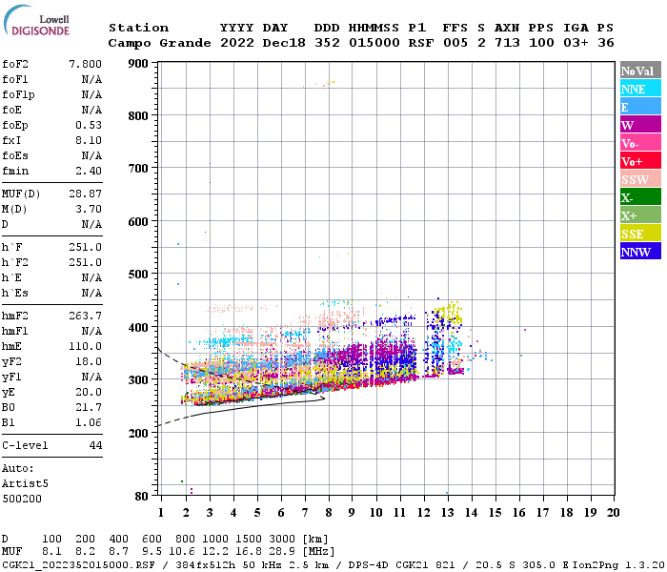Click the CGK21_2022352015000.RSF filename footer
The image size is (667, 572).
coord(79,565)
